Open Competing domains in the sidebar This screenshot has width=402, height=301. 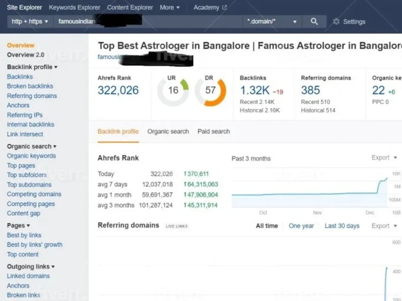(34, 194)
